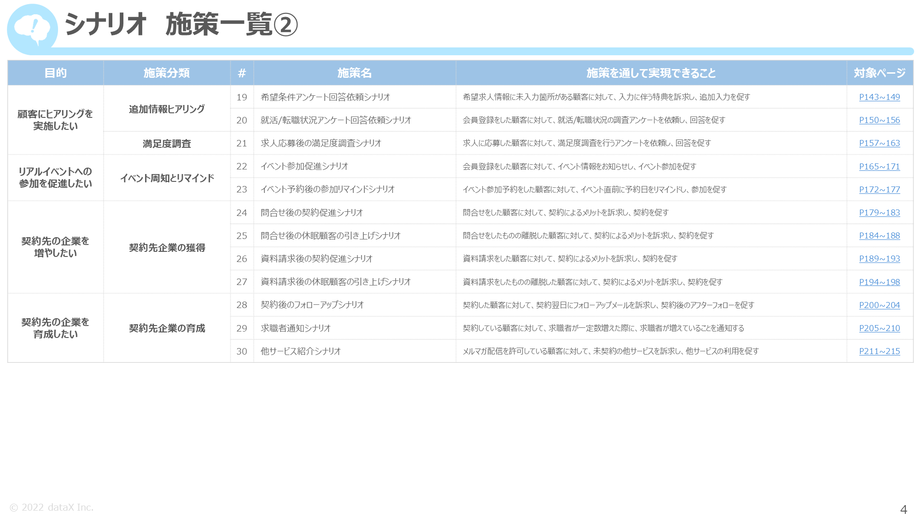Click 問合せ後の契約促進シナリオ cell
The width and height of the screenshot is (921, 518).
coord(355,213)
